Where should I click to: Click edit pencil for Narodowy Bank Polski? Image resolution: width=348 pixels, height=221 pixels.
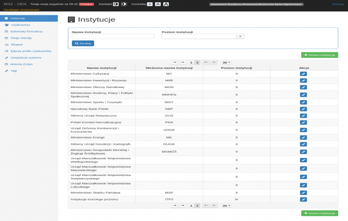303,109
